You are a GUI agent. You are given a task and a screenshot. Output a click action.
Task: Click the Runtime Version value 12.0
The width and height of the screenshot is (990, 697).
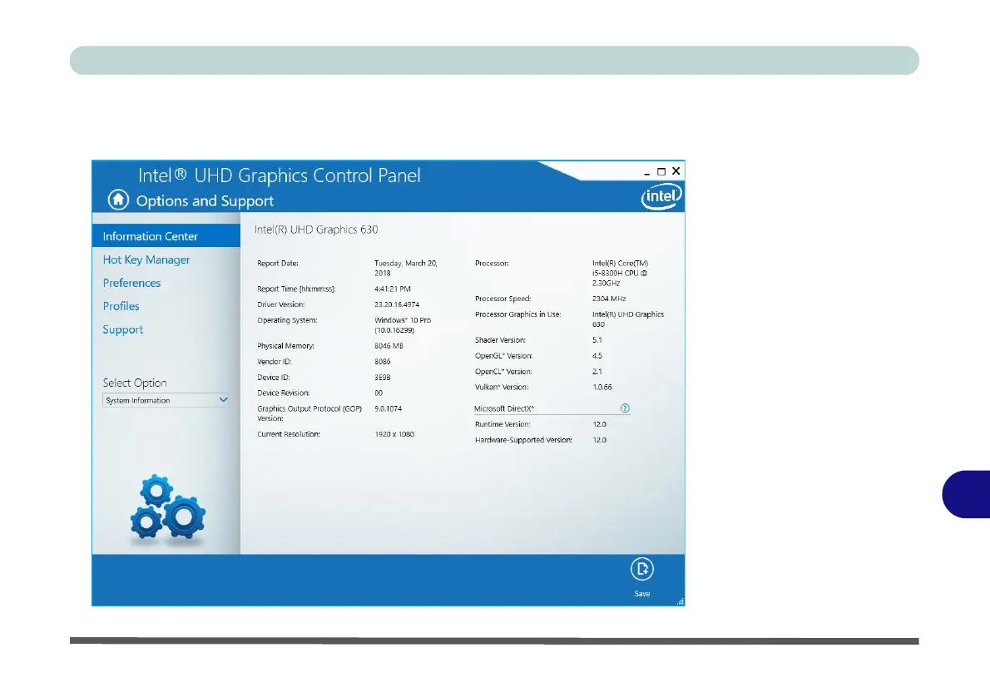point(599,424)
